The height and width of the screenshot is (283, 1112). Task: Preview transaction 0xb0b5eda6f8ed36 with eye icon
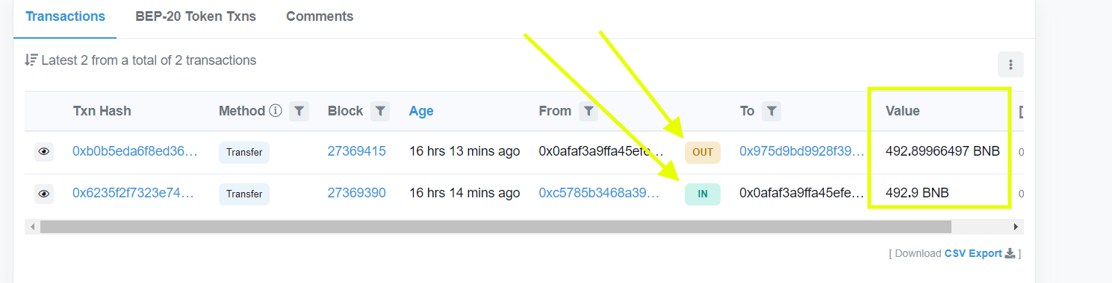tap(44, 152)
